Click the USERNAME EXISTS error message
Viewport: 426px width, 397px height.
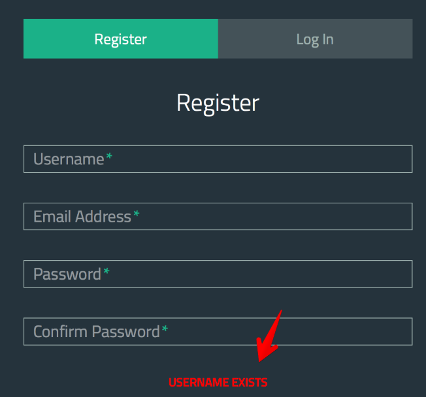pos(218,383)
